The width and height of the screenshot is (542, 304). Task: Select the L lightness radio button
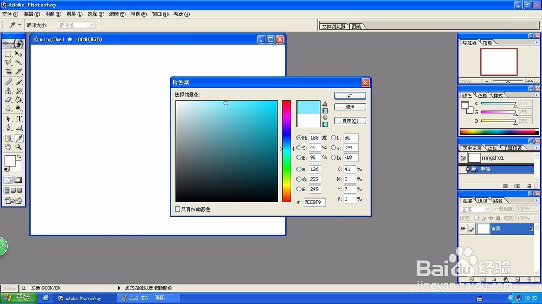tap(333, 137)
